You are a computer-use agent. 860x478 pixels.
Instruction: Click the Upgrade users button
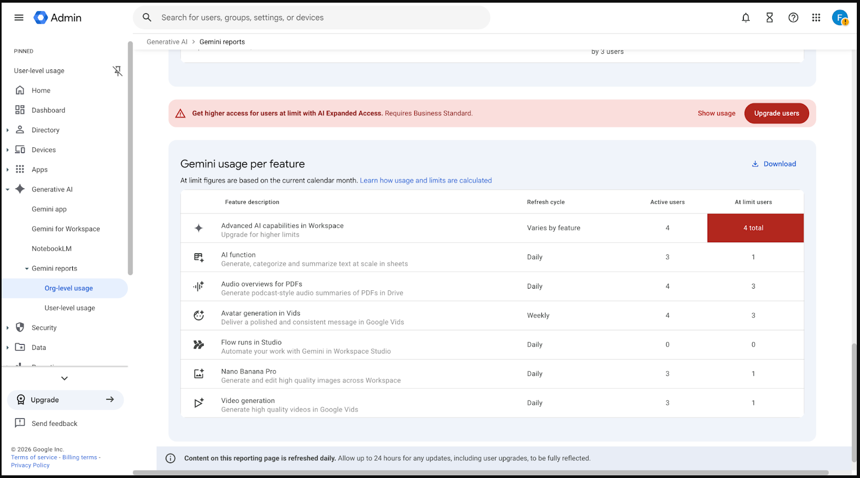coord(777,113)
